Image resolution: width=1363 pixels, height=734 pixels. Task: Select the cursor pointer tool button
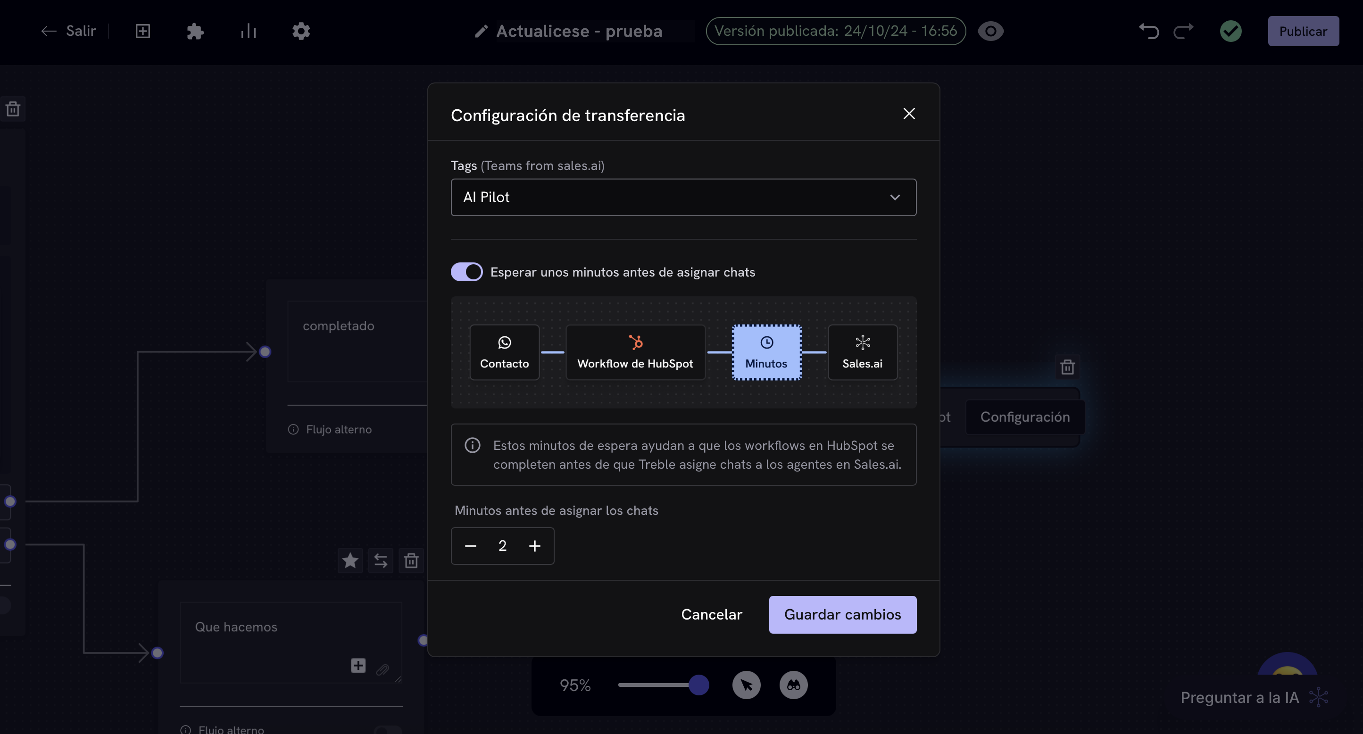pos(746,685)
